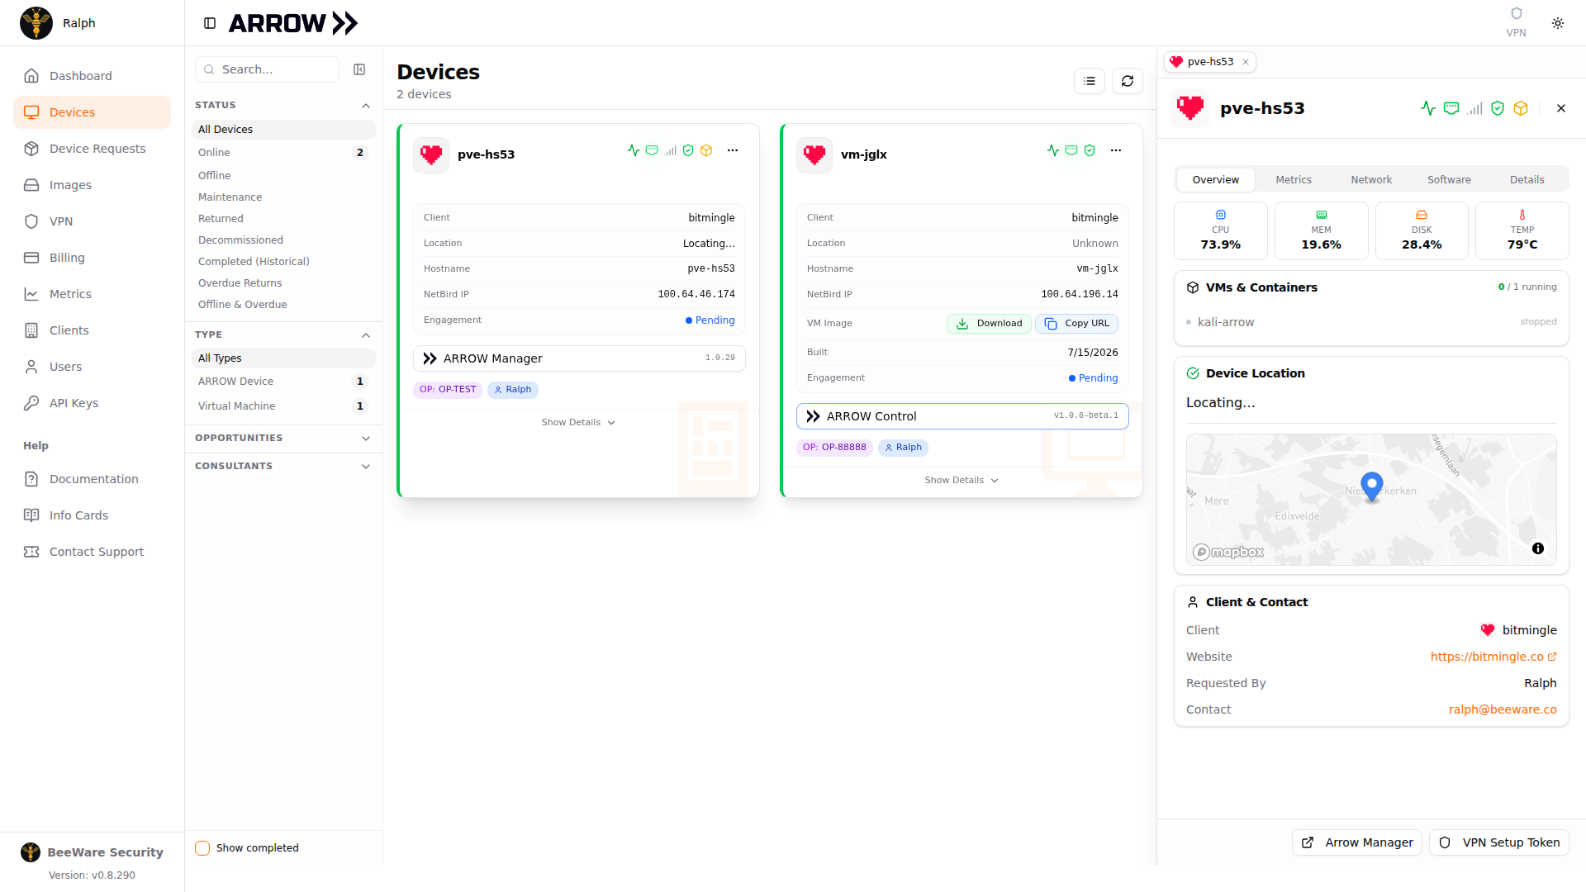Click the OP: OP-TEST tag

[x=448, y=390]
